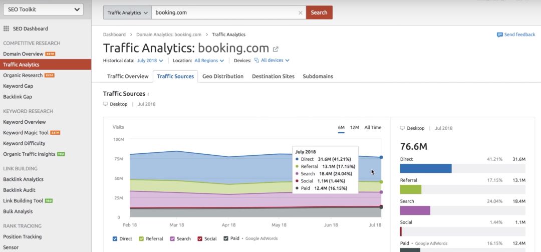Screen dimensions: 541x252
Task: Switch to the Traffic Overview tab
Action: (128, 76)
